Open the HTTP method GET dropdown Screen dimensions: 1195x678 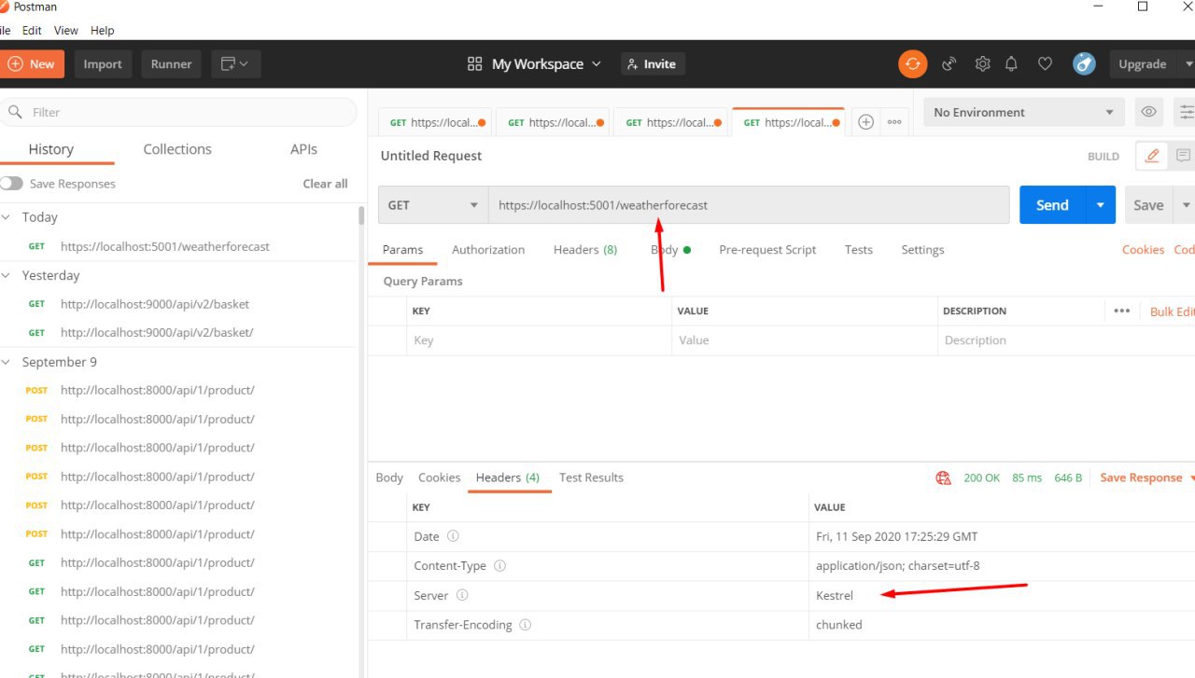pyautogui.click(x=433, y=205)
